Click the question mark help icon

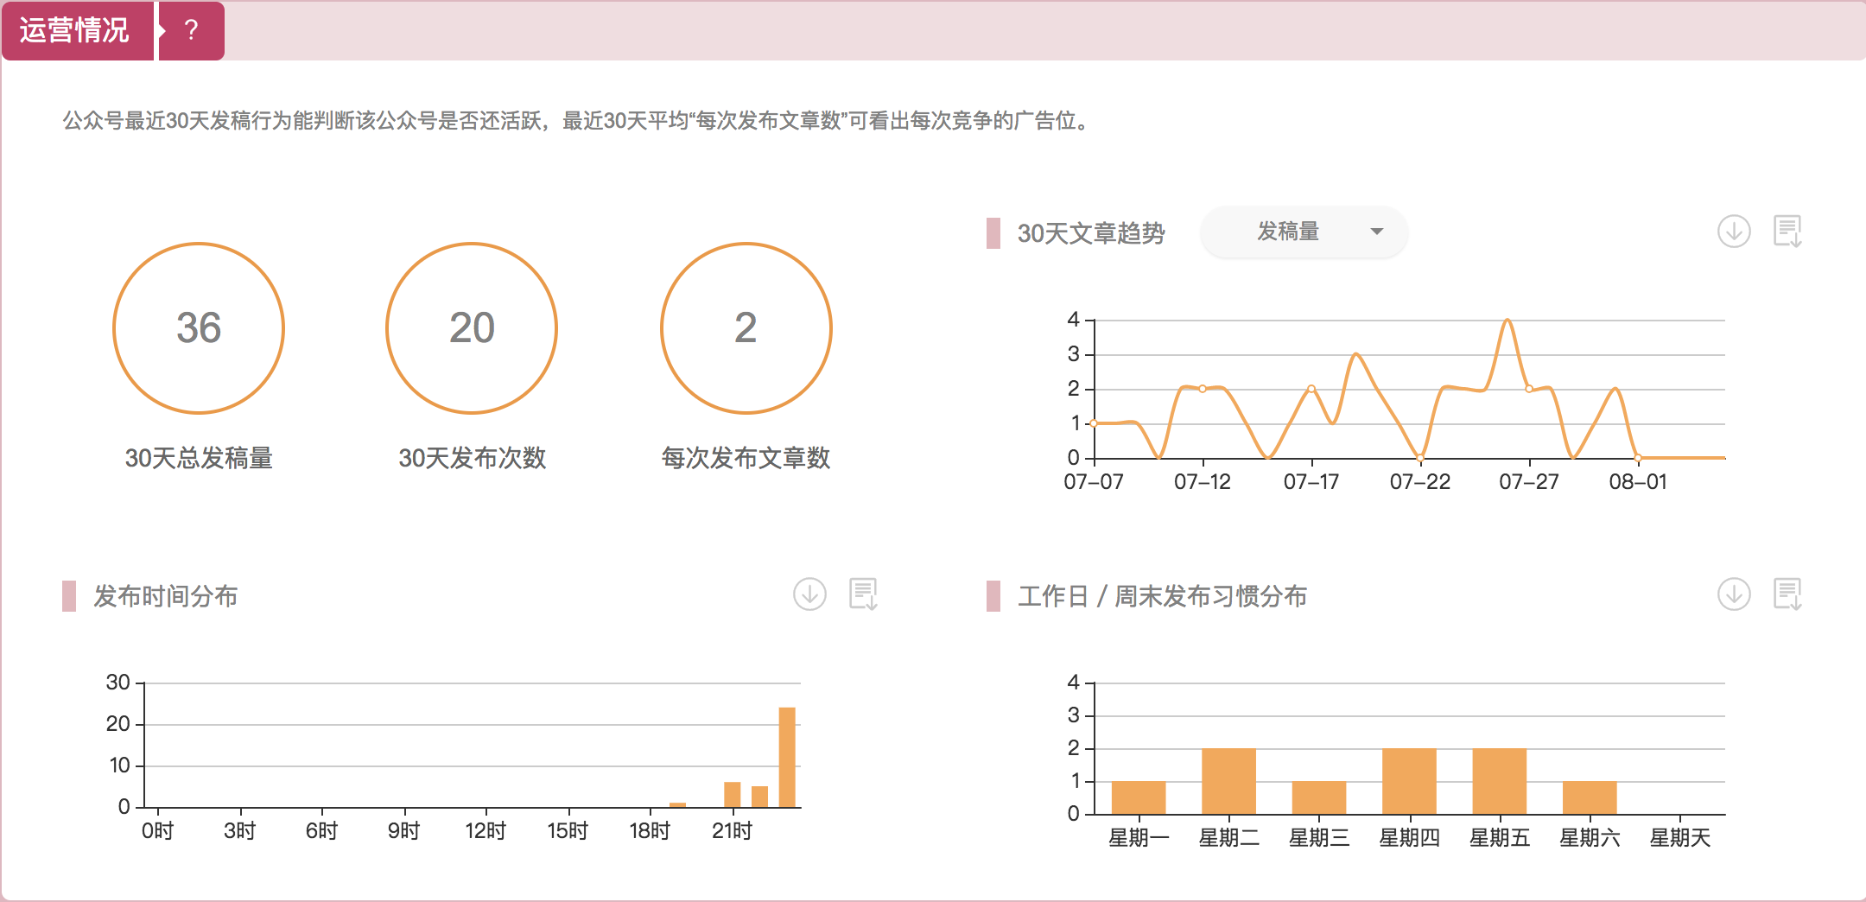coord(191,31)
